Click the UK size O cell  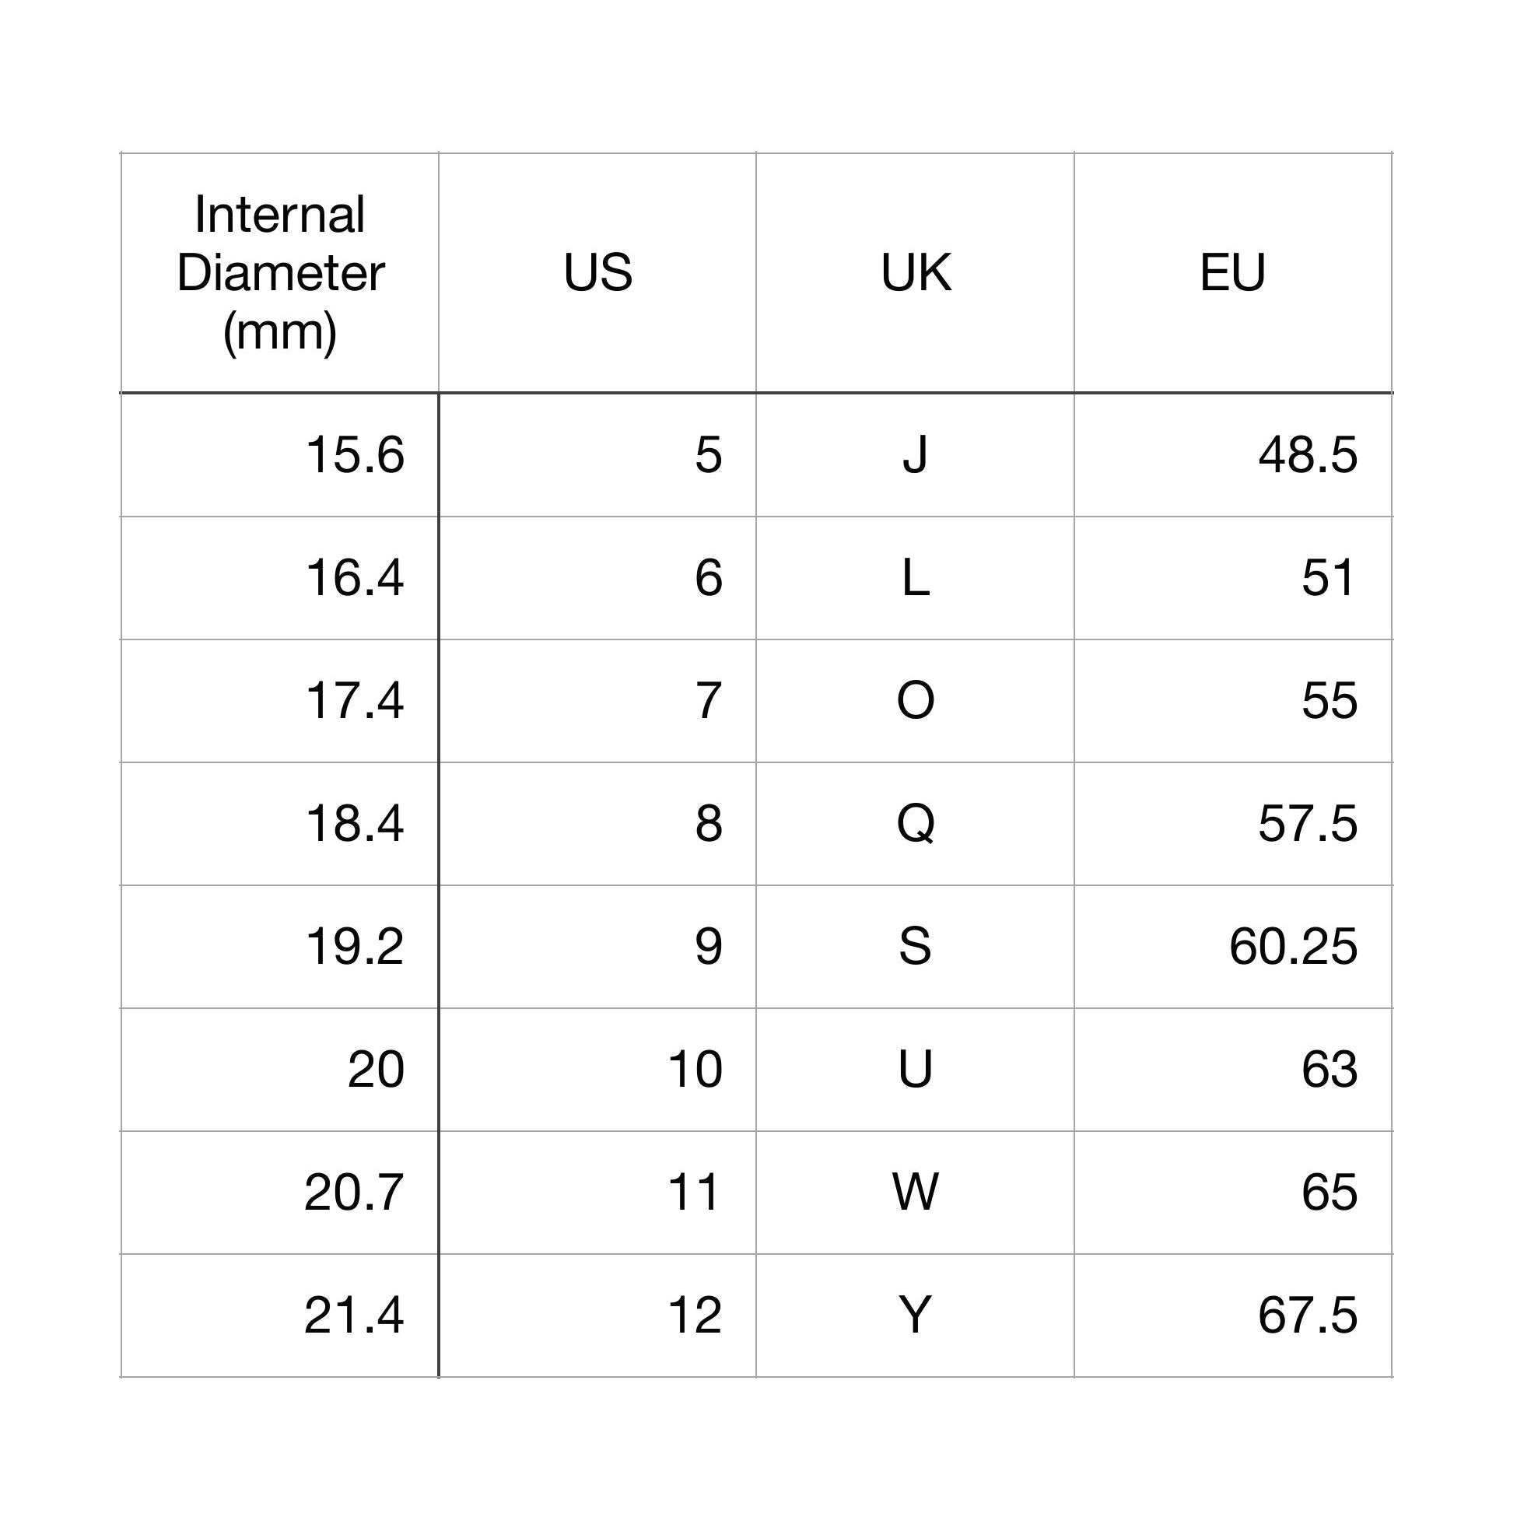tap(915, 700)
